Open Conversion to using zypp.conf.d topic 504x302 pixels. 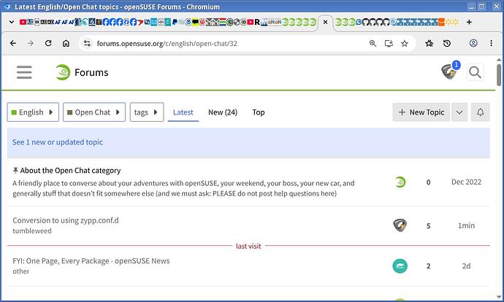[66, 220]
